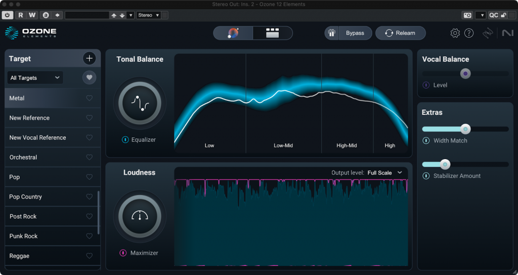518x275 pixels.
Task: Open the Equalizer module dial
Action: [x=139, y=104]
